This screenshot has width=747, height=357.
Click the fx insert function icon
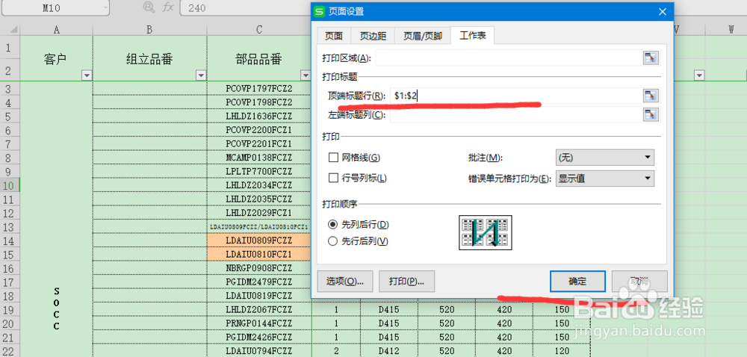pos(168,7)
